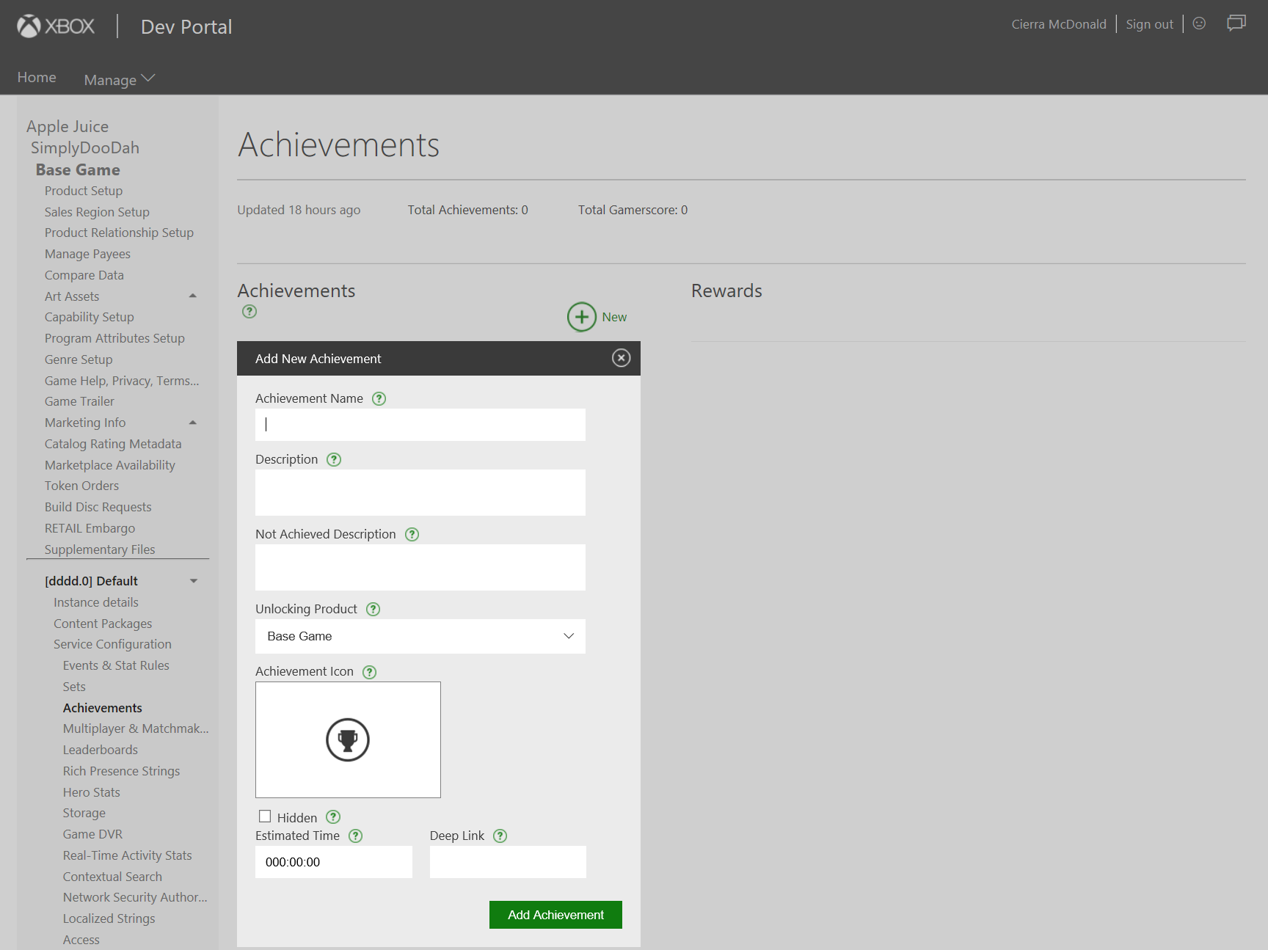Open the smiley feedback icon
Image resolution: width=1268 pixels, height=950 pixels.
(x=1199, y=23)
